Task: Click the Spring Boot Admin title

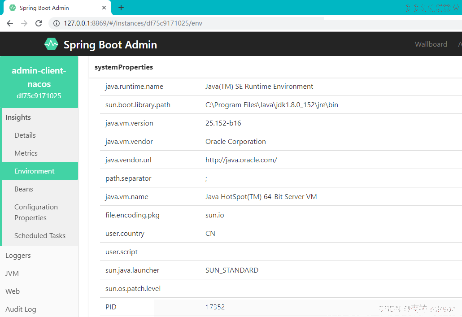Action: (x=110, y=45)
